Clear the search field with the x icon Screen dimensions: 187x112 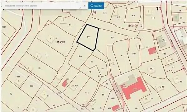(84, 6)
